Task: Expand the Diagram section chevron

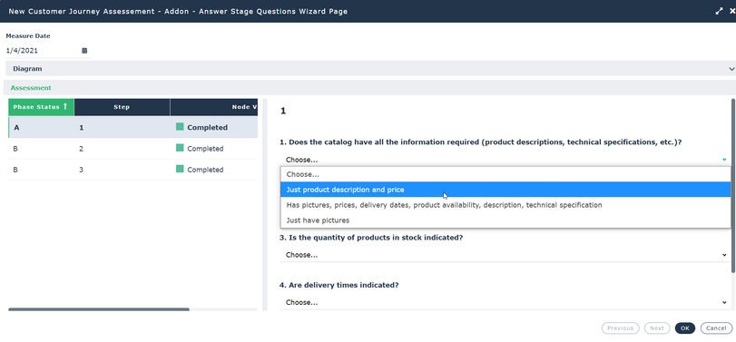Action: [731, 69]
